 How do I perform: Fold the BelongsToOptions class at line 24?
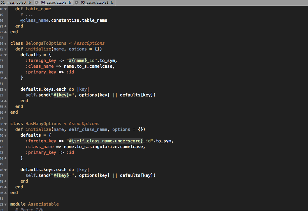click(x=5, y=44)
